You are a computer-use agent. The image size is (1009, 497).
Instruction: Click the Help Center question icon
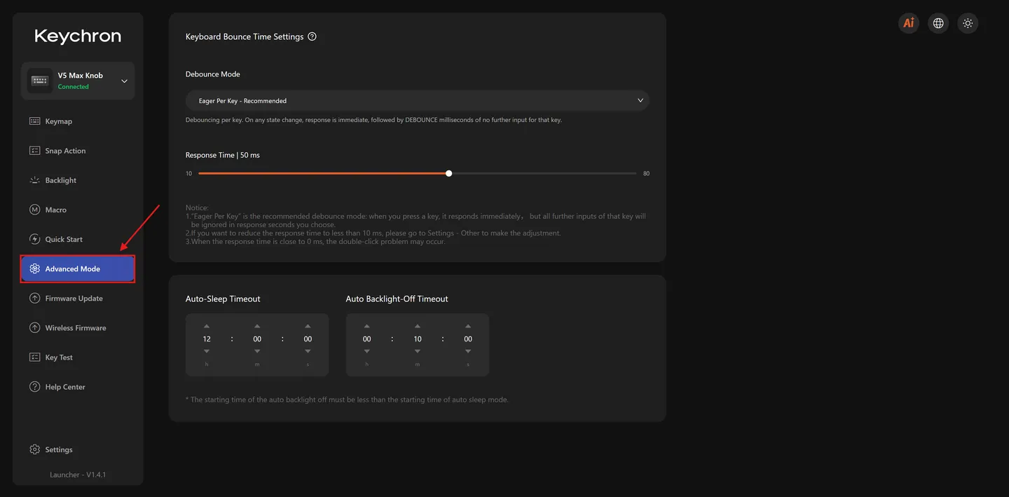(x=34, y=386)
